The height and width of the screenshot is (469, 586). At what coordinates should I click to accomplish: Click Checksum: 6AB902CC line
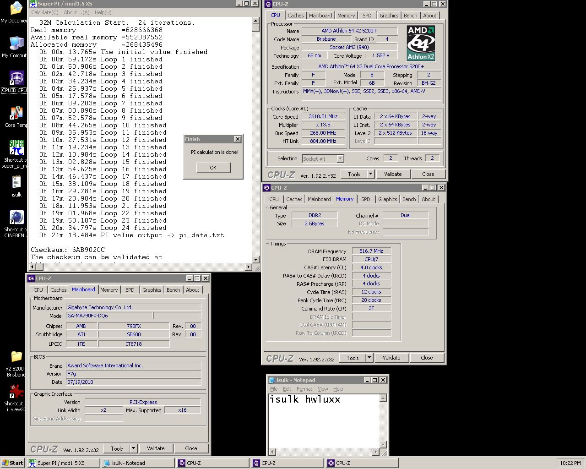pyautogui.click(x=68, y=250)
